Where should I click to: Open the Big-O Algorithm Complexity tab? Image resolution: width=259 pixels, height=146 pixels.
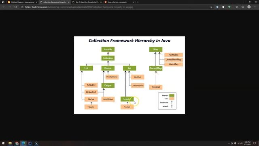[87, 2]
